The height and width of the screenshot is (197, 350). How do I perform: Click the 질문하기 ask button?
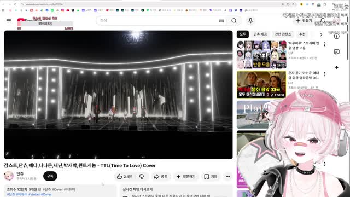click(x=186, y=177)
